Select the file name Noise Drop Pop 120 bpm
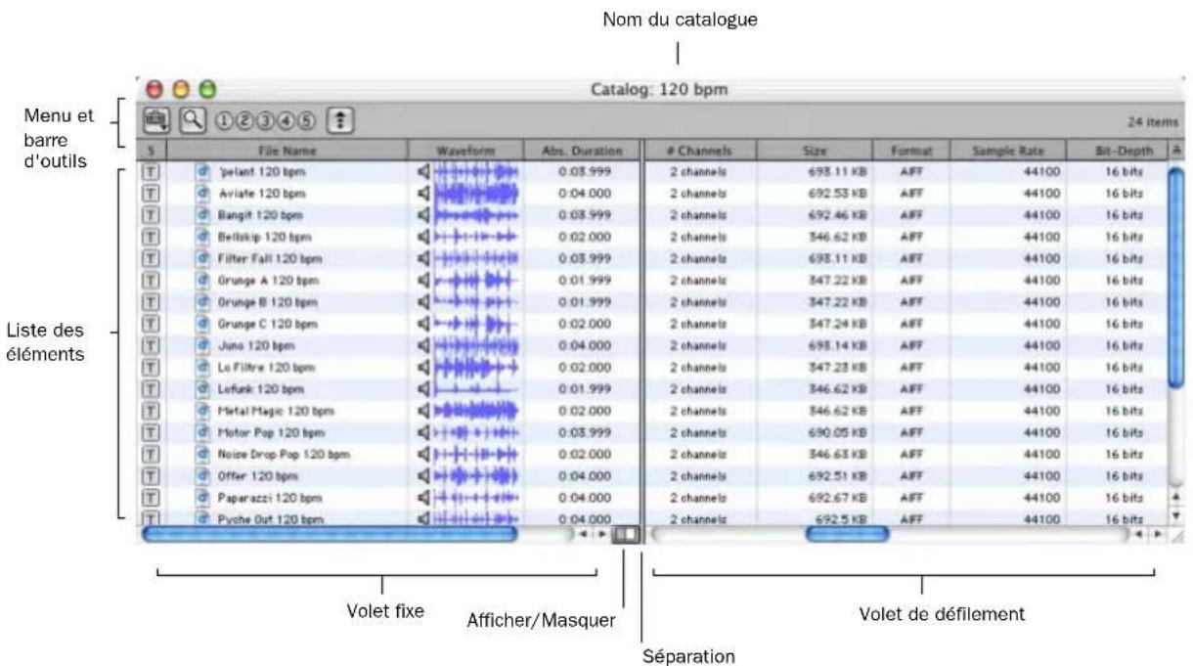Screen dimensions: 1193x666 coord(283,454)
